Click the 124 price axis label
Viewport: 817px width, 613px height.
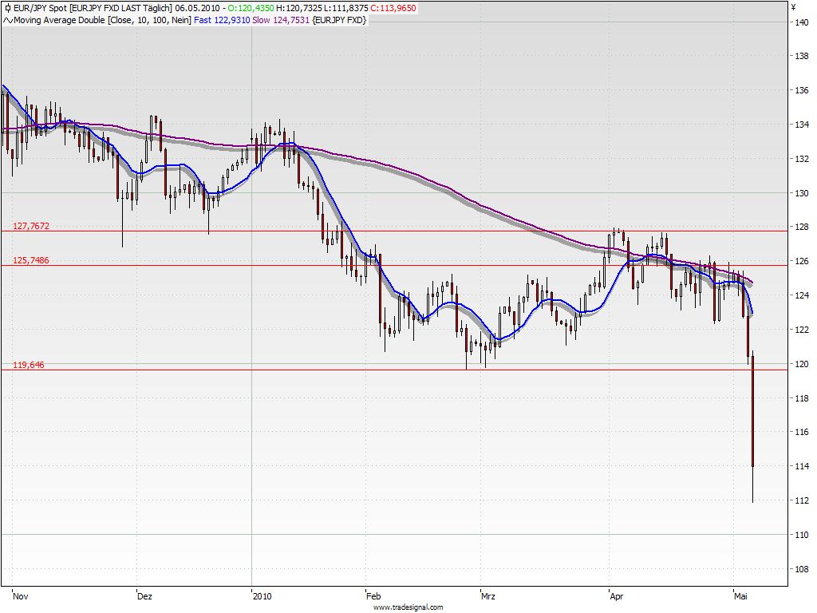click(x=802, y=295)
